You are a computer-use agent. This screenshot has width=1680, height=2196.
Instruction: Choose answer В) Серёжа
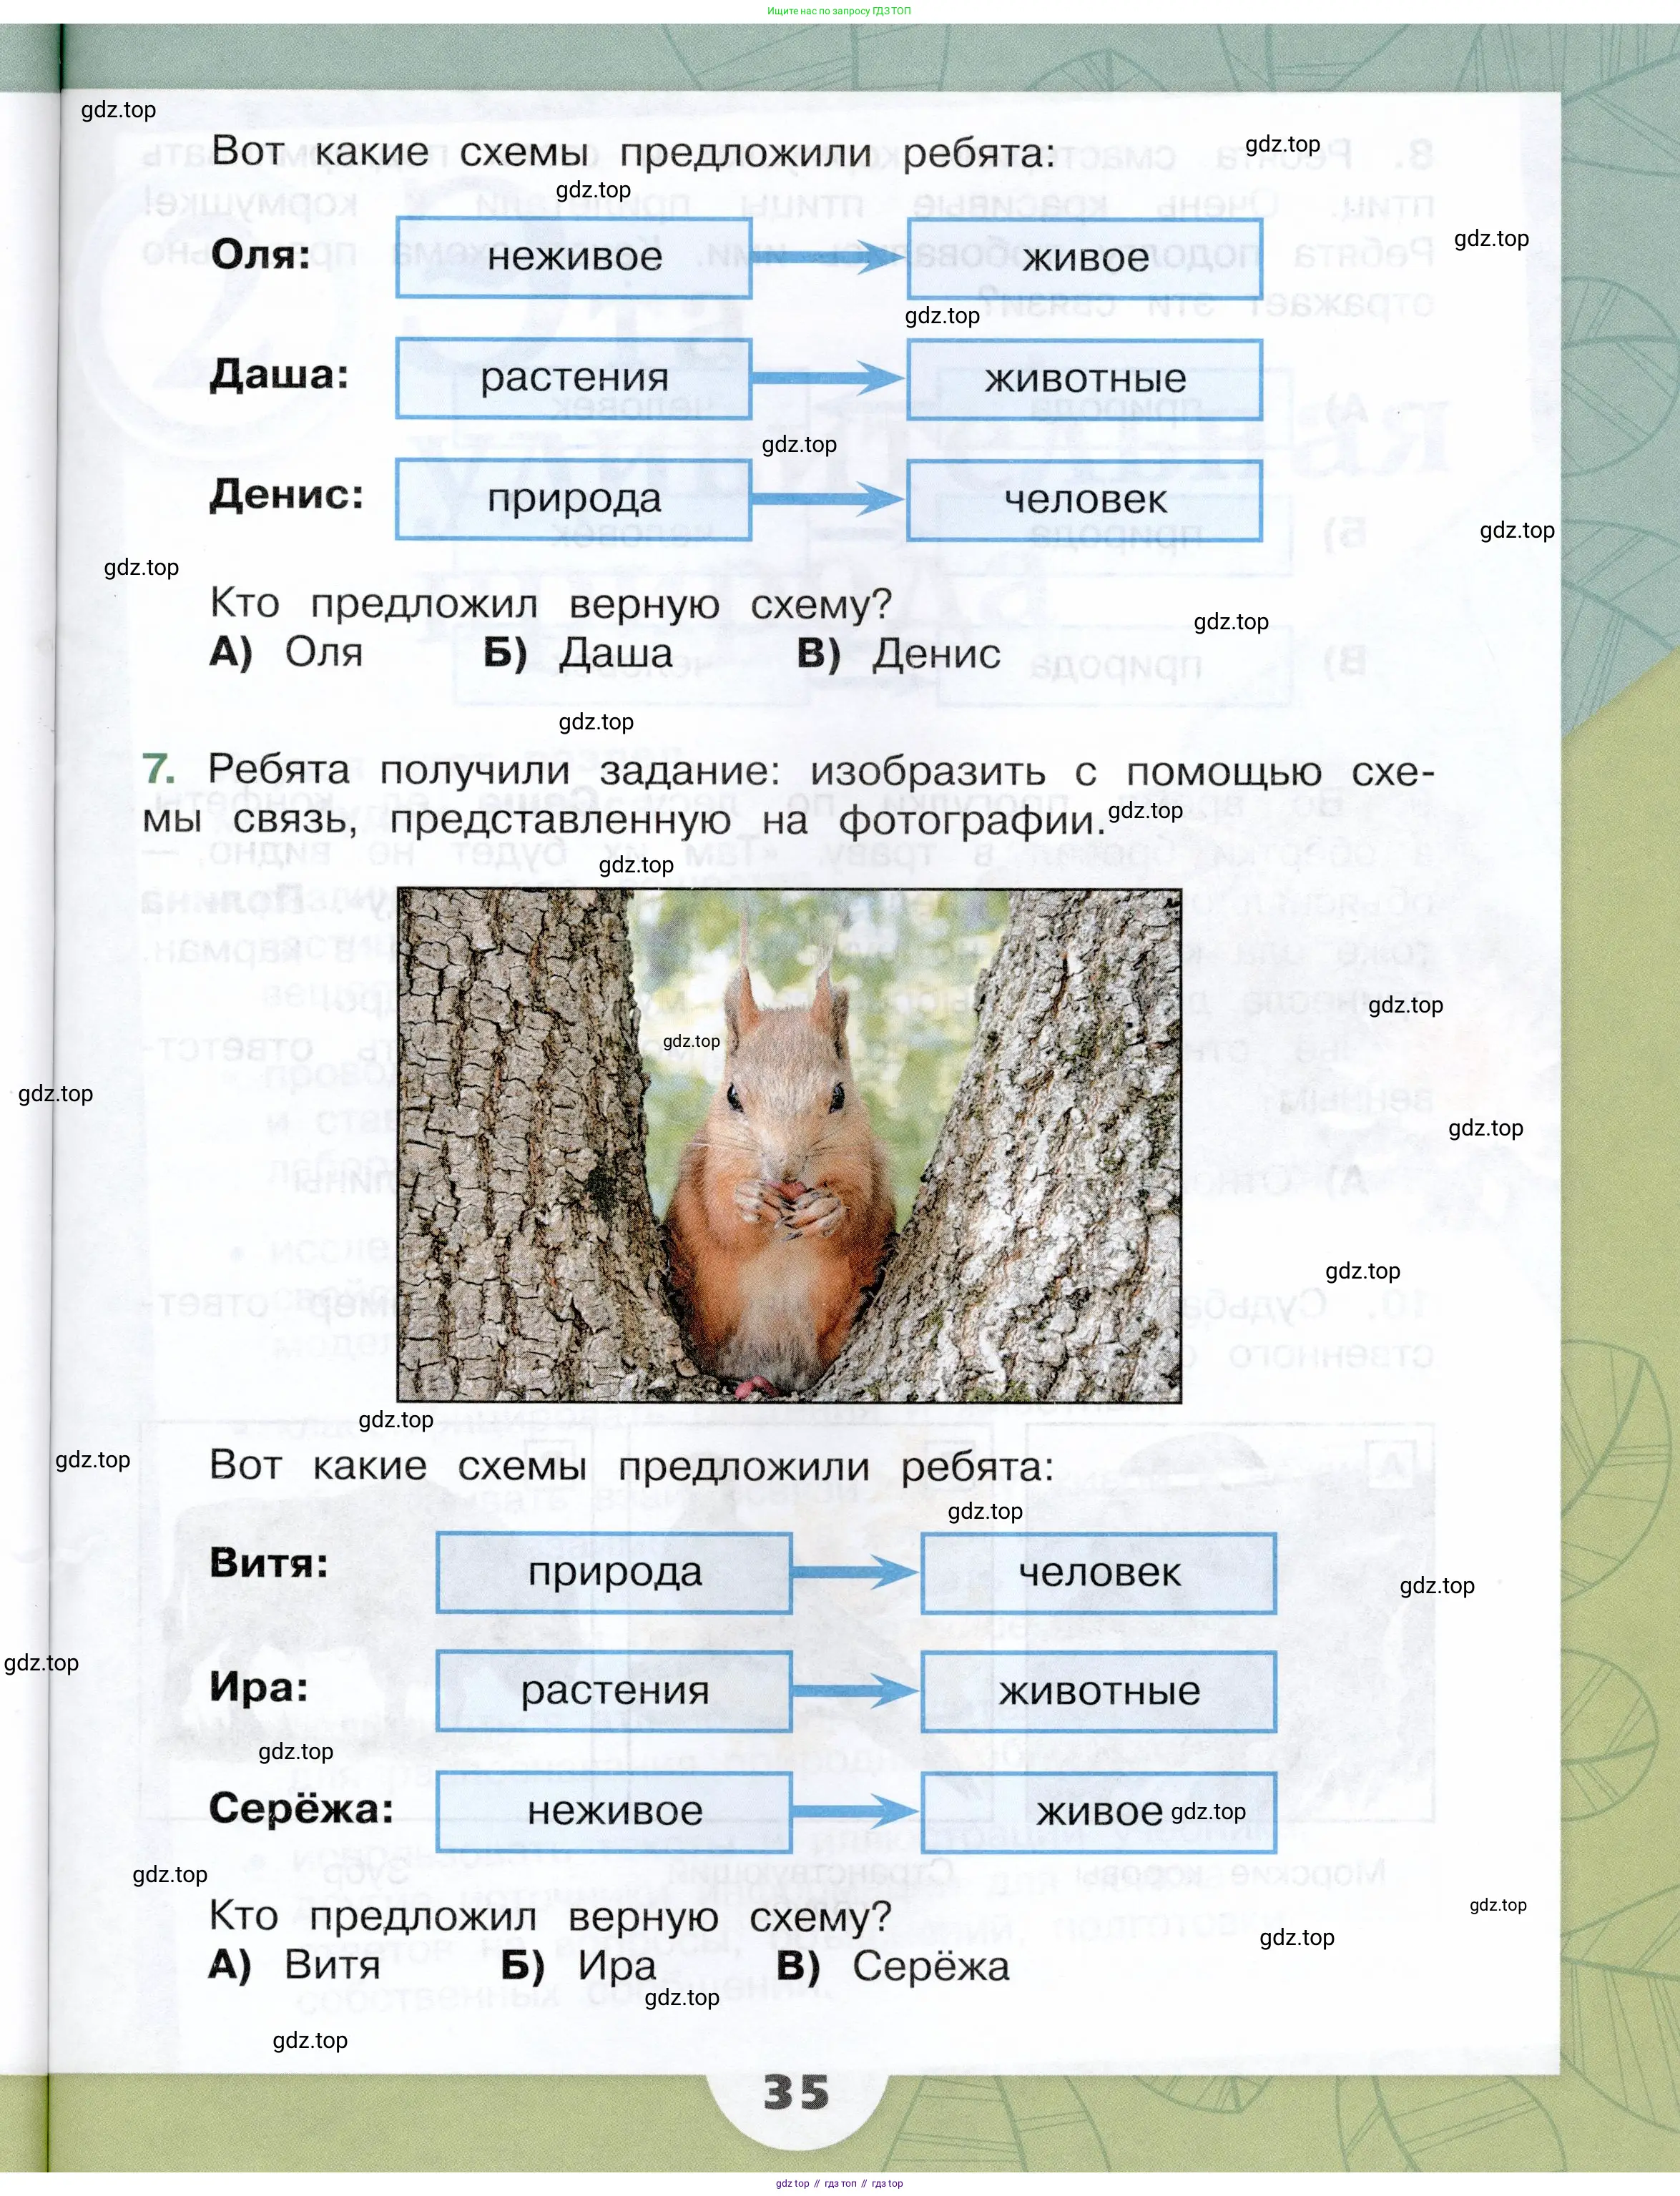[x=893, y=1965]
